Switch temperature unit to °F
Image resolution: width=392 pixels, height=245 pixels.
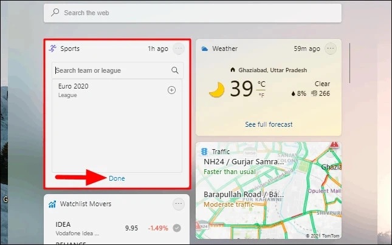(x=261, y=95)
